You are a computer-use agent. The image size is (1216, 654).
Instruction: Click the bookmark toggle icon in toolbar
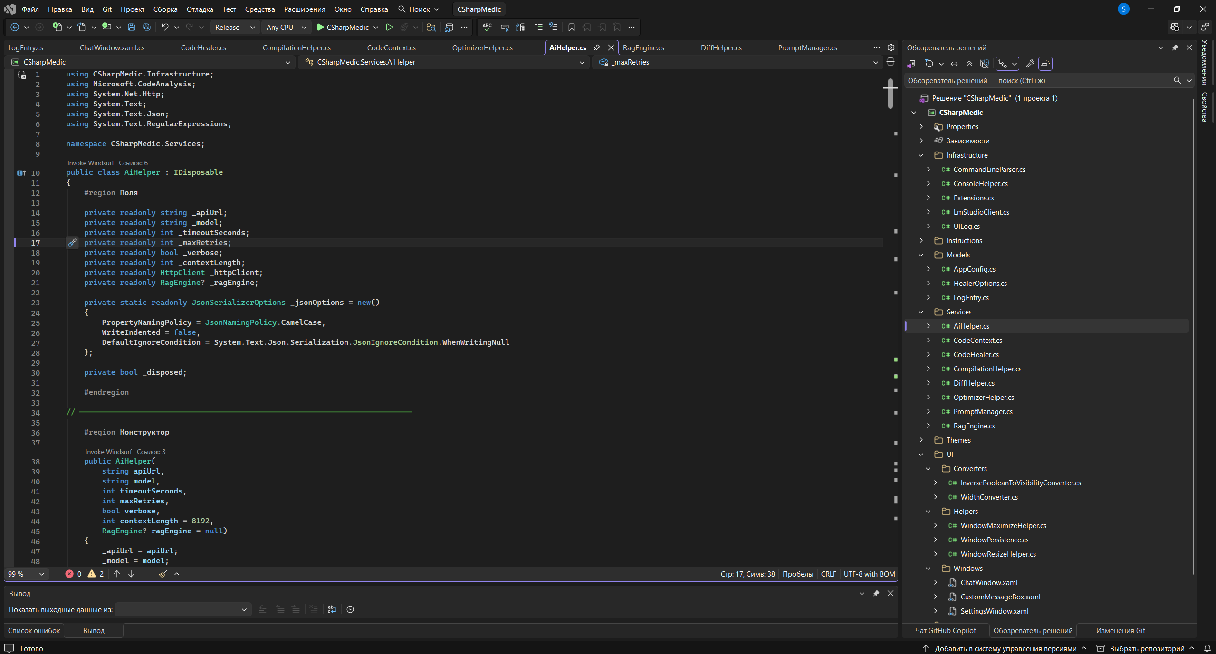point(571,27)
